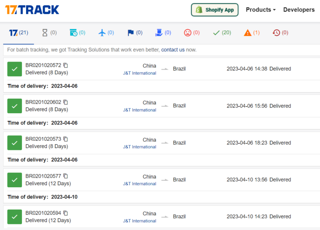Select the hourglass Not Found (0) tab
The image size is (320, 230).
point(49,33)
